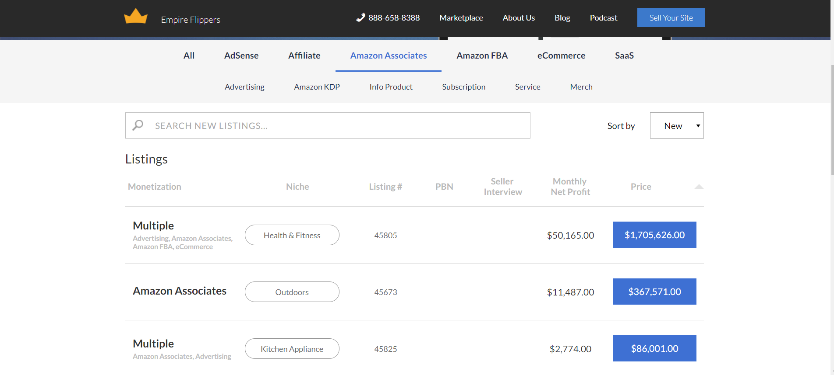Filter by Info Product monetization
The image size is (834, 375).
(391, 87)
